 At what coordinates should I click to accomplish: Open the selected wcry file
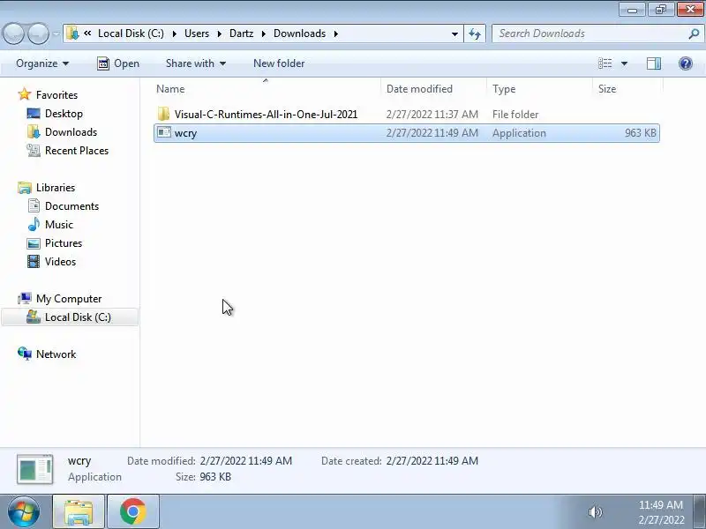click(118, 63)
